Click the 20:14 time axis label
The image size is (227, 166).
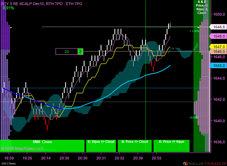[x=46, y=158]
